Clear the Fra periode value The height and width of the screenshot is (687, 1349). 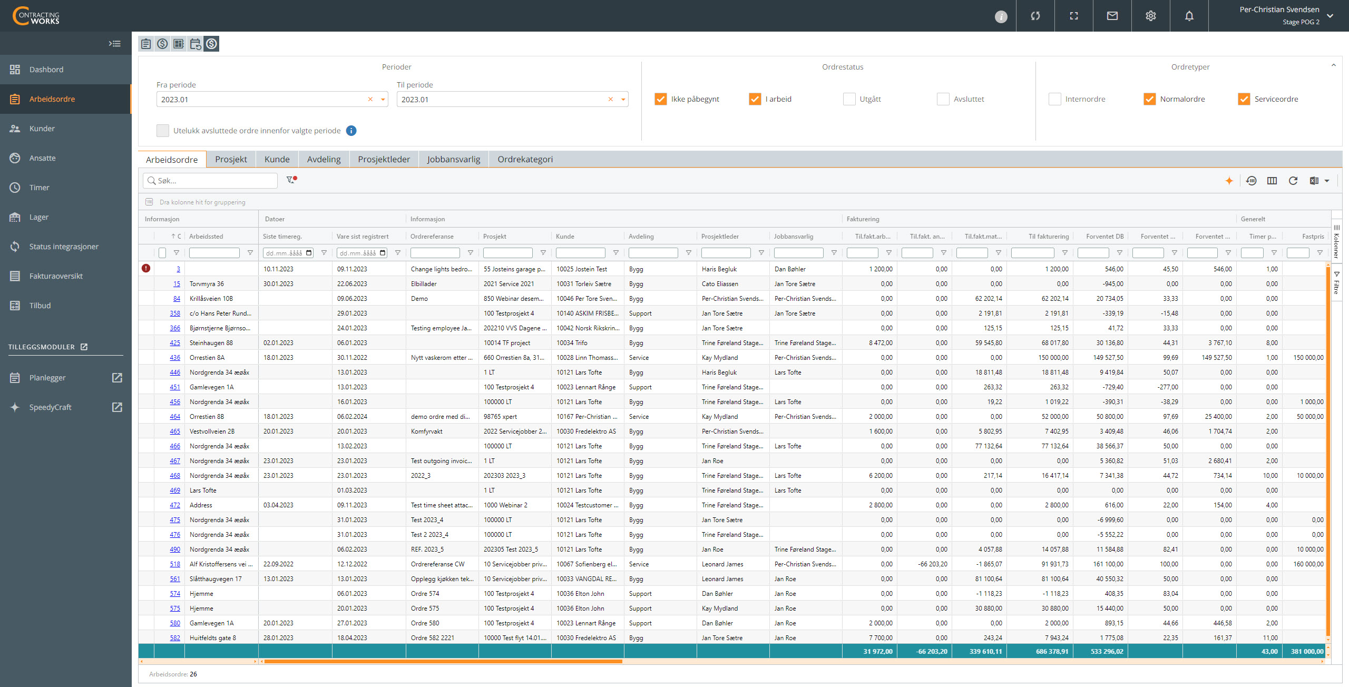tap(370, 99)
